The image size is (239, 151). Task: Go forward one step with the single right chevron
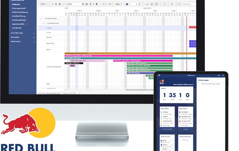point(93,4)
